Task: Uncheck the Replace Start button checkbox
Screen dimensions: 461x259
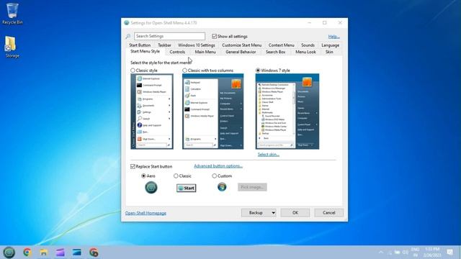Action: pos(133,166)
